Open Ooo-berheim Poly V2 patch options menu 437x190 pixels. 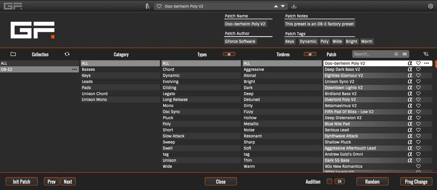[x=426, y=63]
